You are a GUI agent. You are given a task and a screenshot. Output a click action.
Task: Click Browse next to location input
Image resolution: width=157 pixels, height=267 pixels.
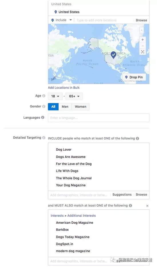point(141,20)
